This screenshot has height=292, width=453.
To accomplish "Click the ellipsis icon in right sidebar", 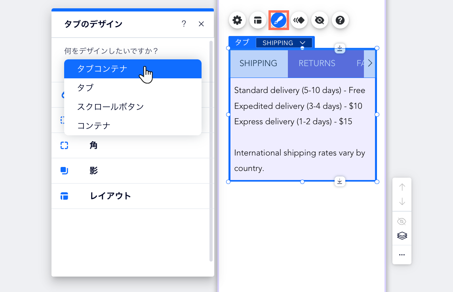I will pyautogui.click(x=402, y=255).
